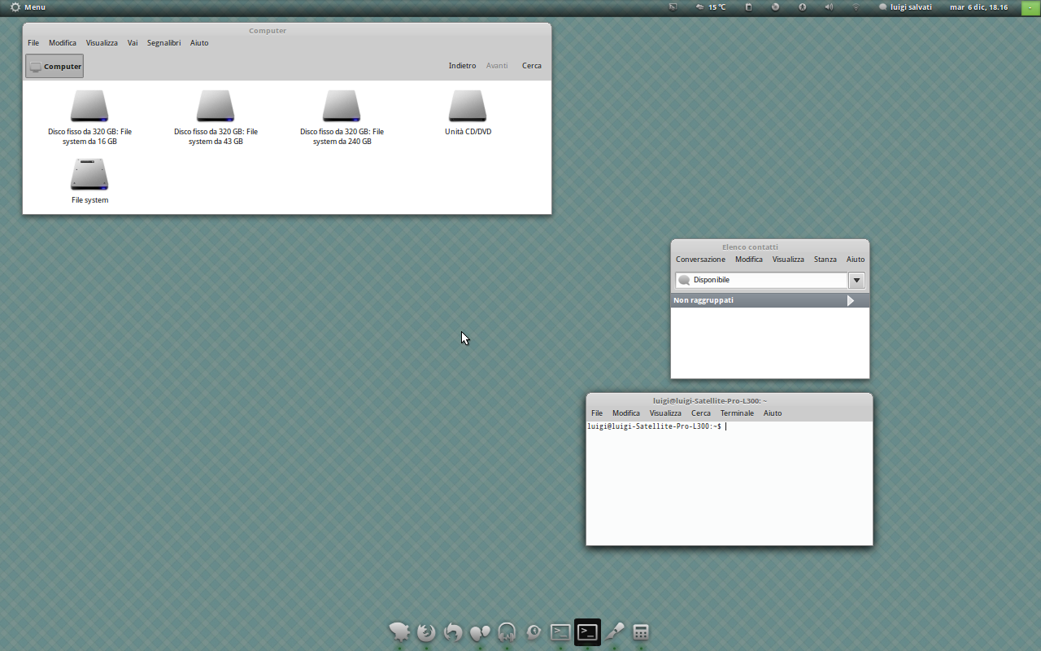The width and height of the screenshot is (1041, 651).
Task: Open the headphones music player in dock
Action: pos(507,631)
